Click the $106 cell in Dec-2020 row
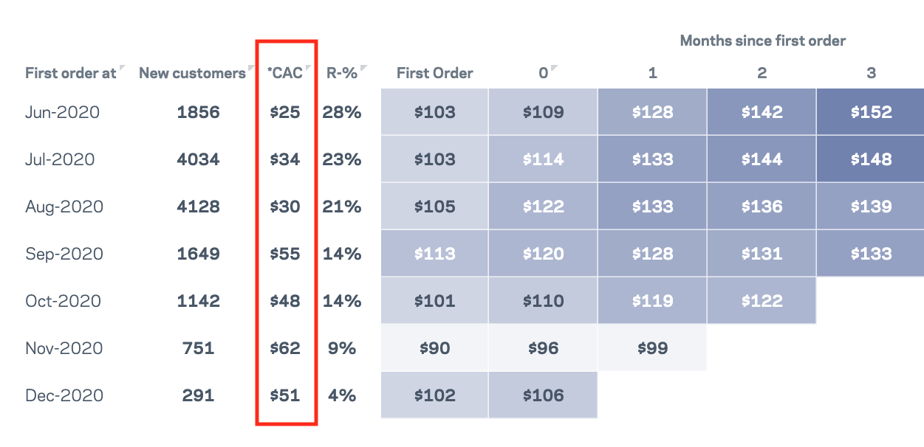Viewport: 924px width, 447px height. pyautogui.click(x=543, y=395)
